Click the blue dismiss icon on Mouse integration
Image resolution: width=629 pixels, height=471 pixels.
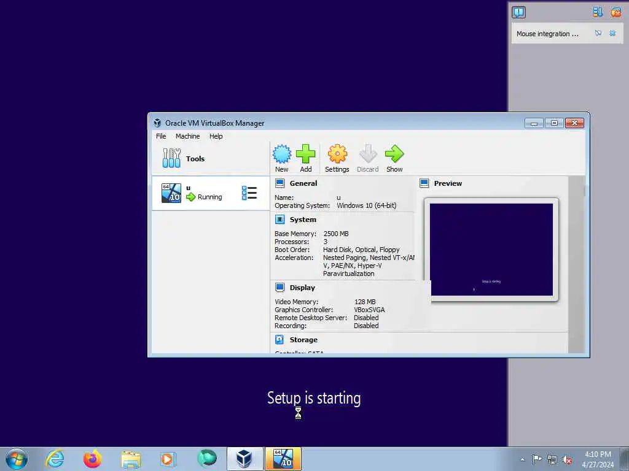tap(612, 33)
